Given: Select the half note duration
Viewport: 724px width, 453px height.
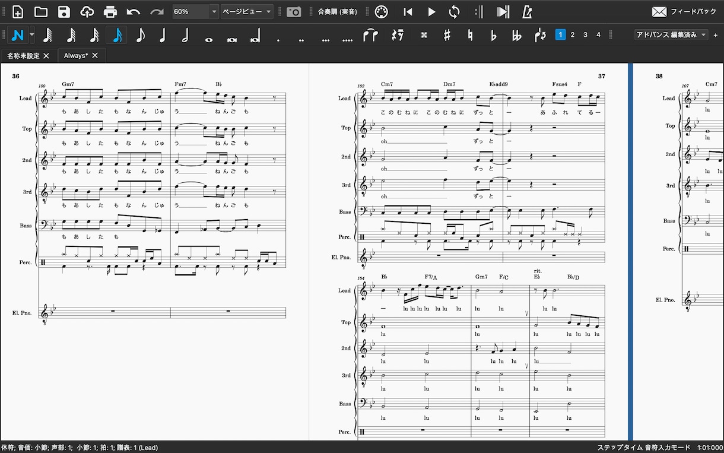Looking at the screenshot, I should click(x=185, y=36).
